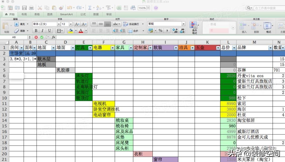This screenshot has width=285, height=162.
Task: Click the Print icon
Action: (31, 8)
